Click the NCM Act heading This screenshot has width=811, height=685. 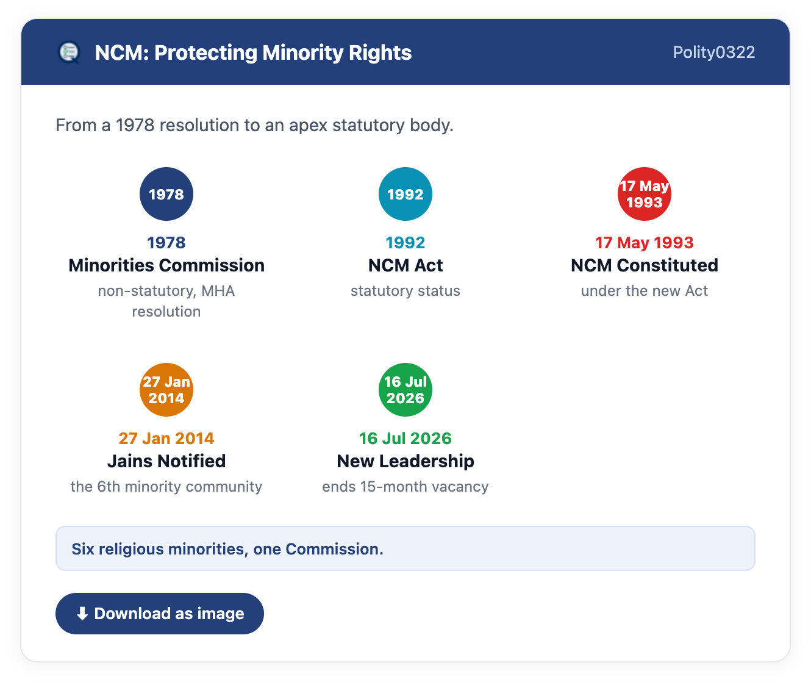pos(405,265)
